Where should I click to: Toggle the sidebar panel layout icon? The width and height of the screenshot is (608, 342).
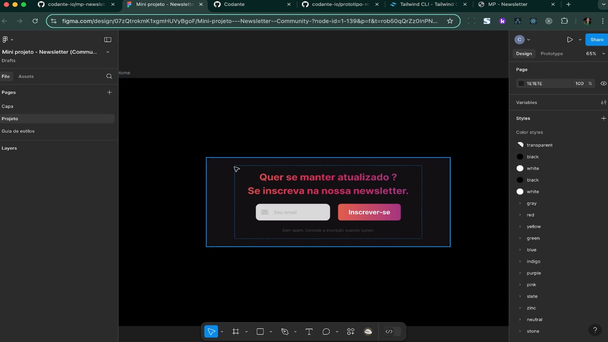[x=108, y=40]
